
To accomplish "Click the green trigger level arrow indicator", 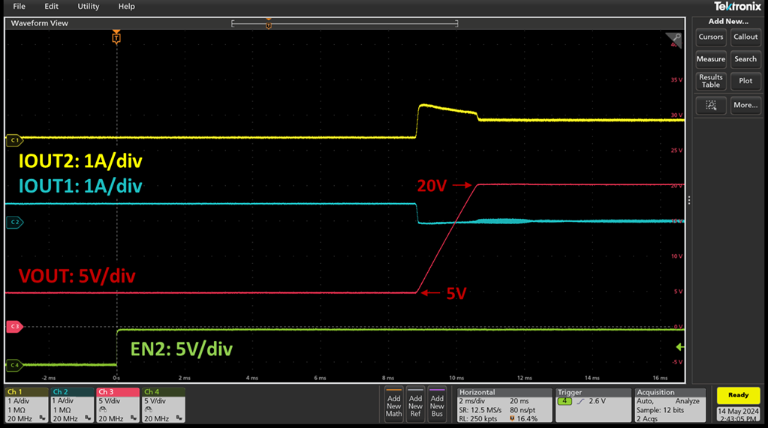I will [680, 347].
